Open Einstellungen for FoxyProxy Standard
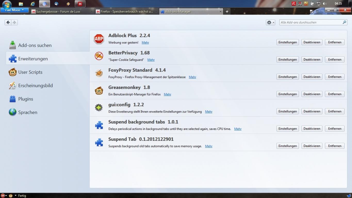The width and height of the screenshot is (352, 198). (288, 77)
